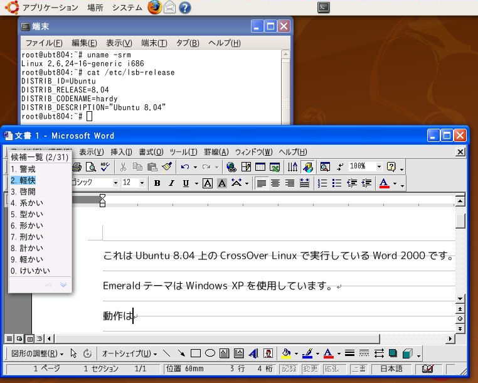This screenshot has width=478, height=383.
Task: Open the システム menu on top panel
Action: (x=127, y=8)
